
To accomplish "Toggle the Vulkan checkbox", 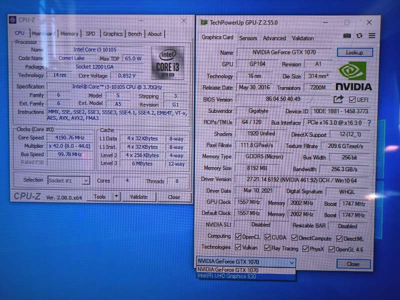I will pyautogui.click(x=238, y=247).
